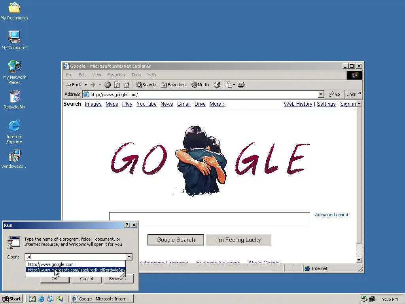Select the www.microsoft.com redir autocomplete entry
This screenshot has height=304, width=405.
pos(76,270)
